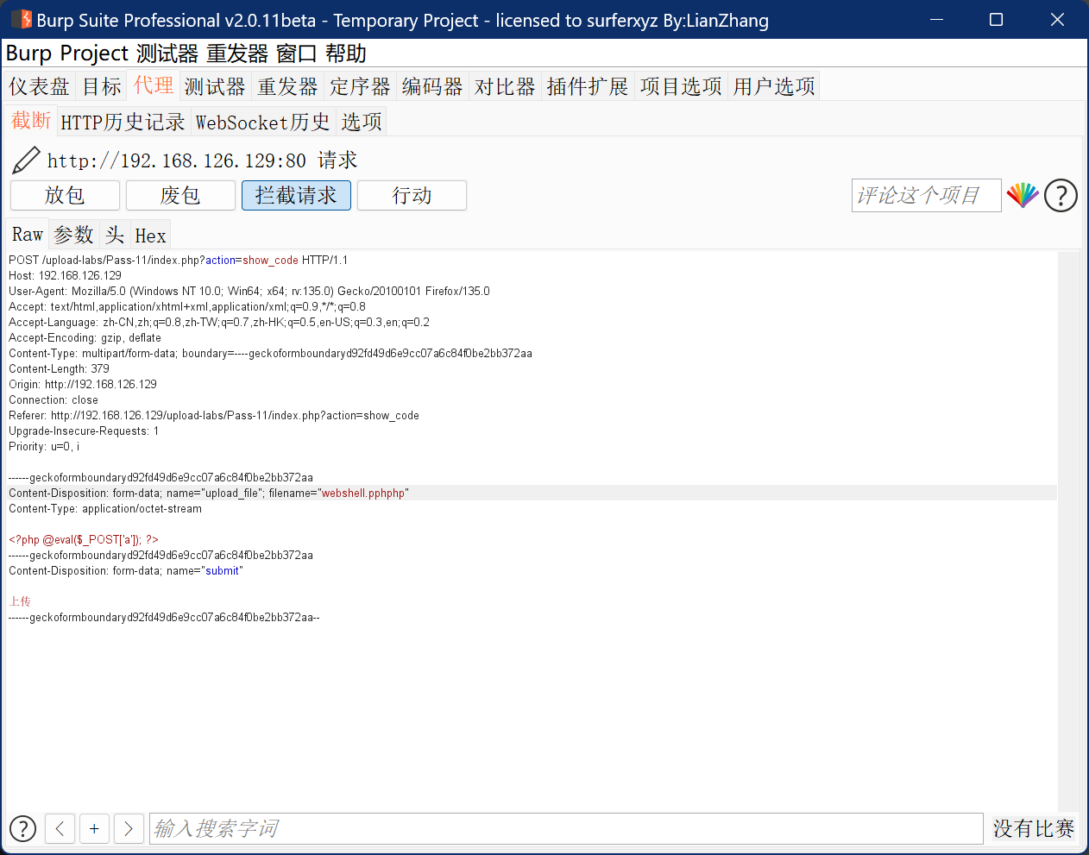Select the 截断 sub-tab
This screenshot has width=1089, height=855.
pos(31,121)
